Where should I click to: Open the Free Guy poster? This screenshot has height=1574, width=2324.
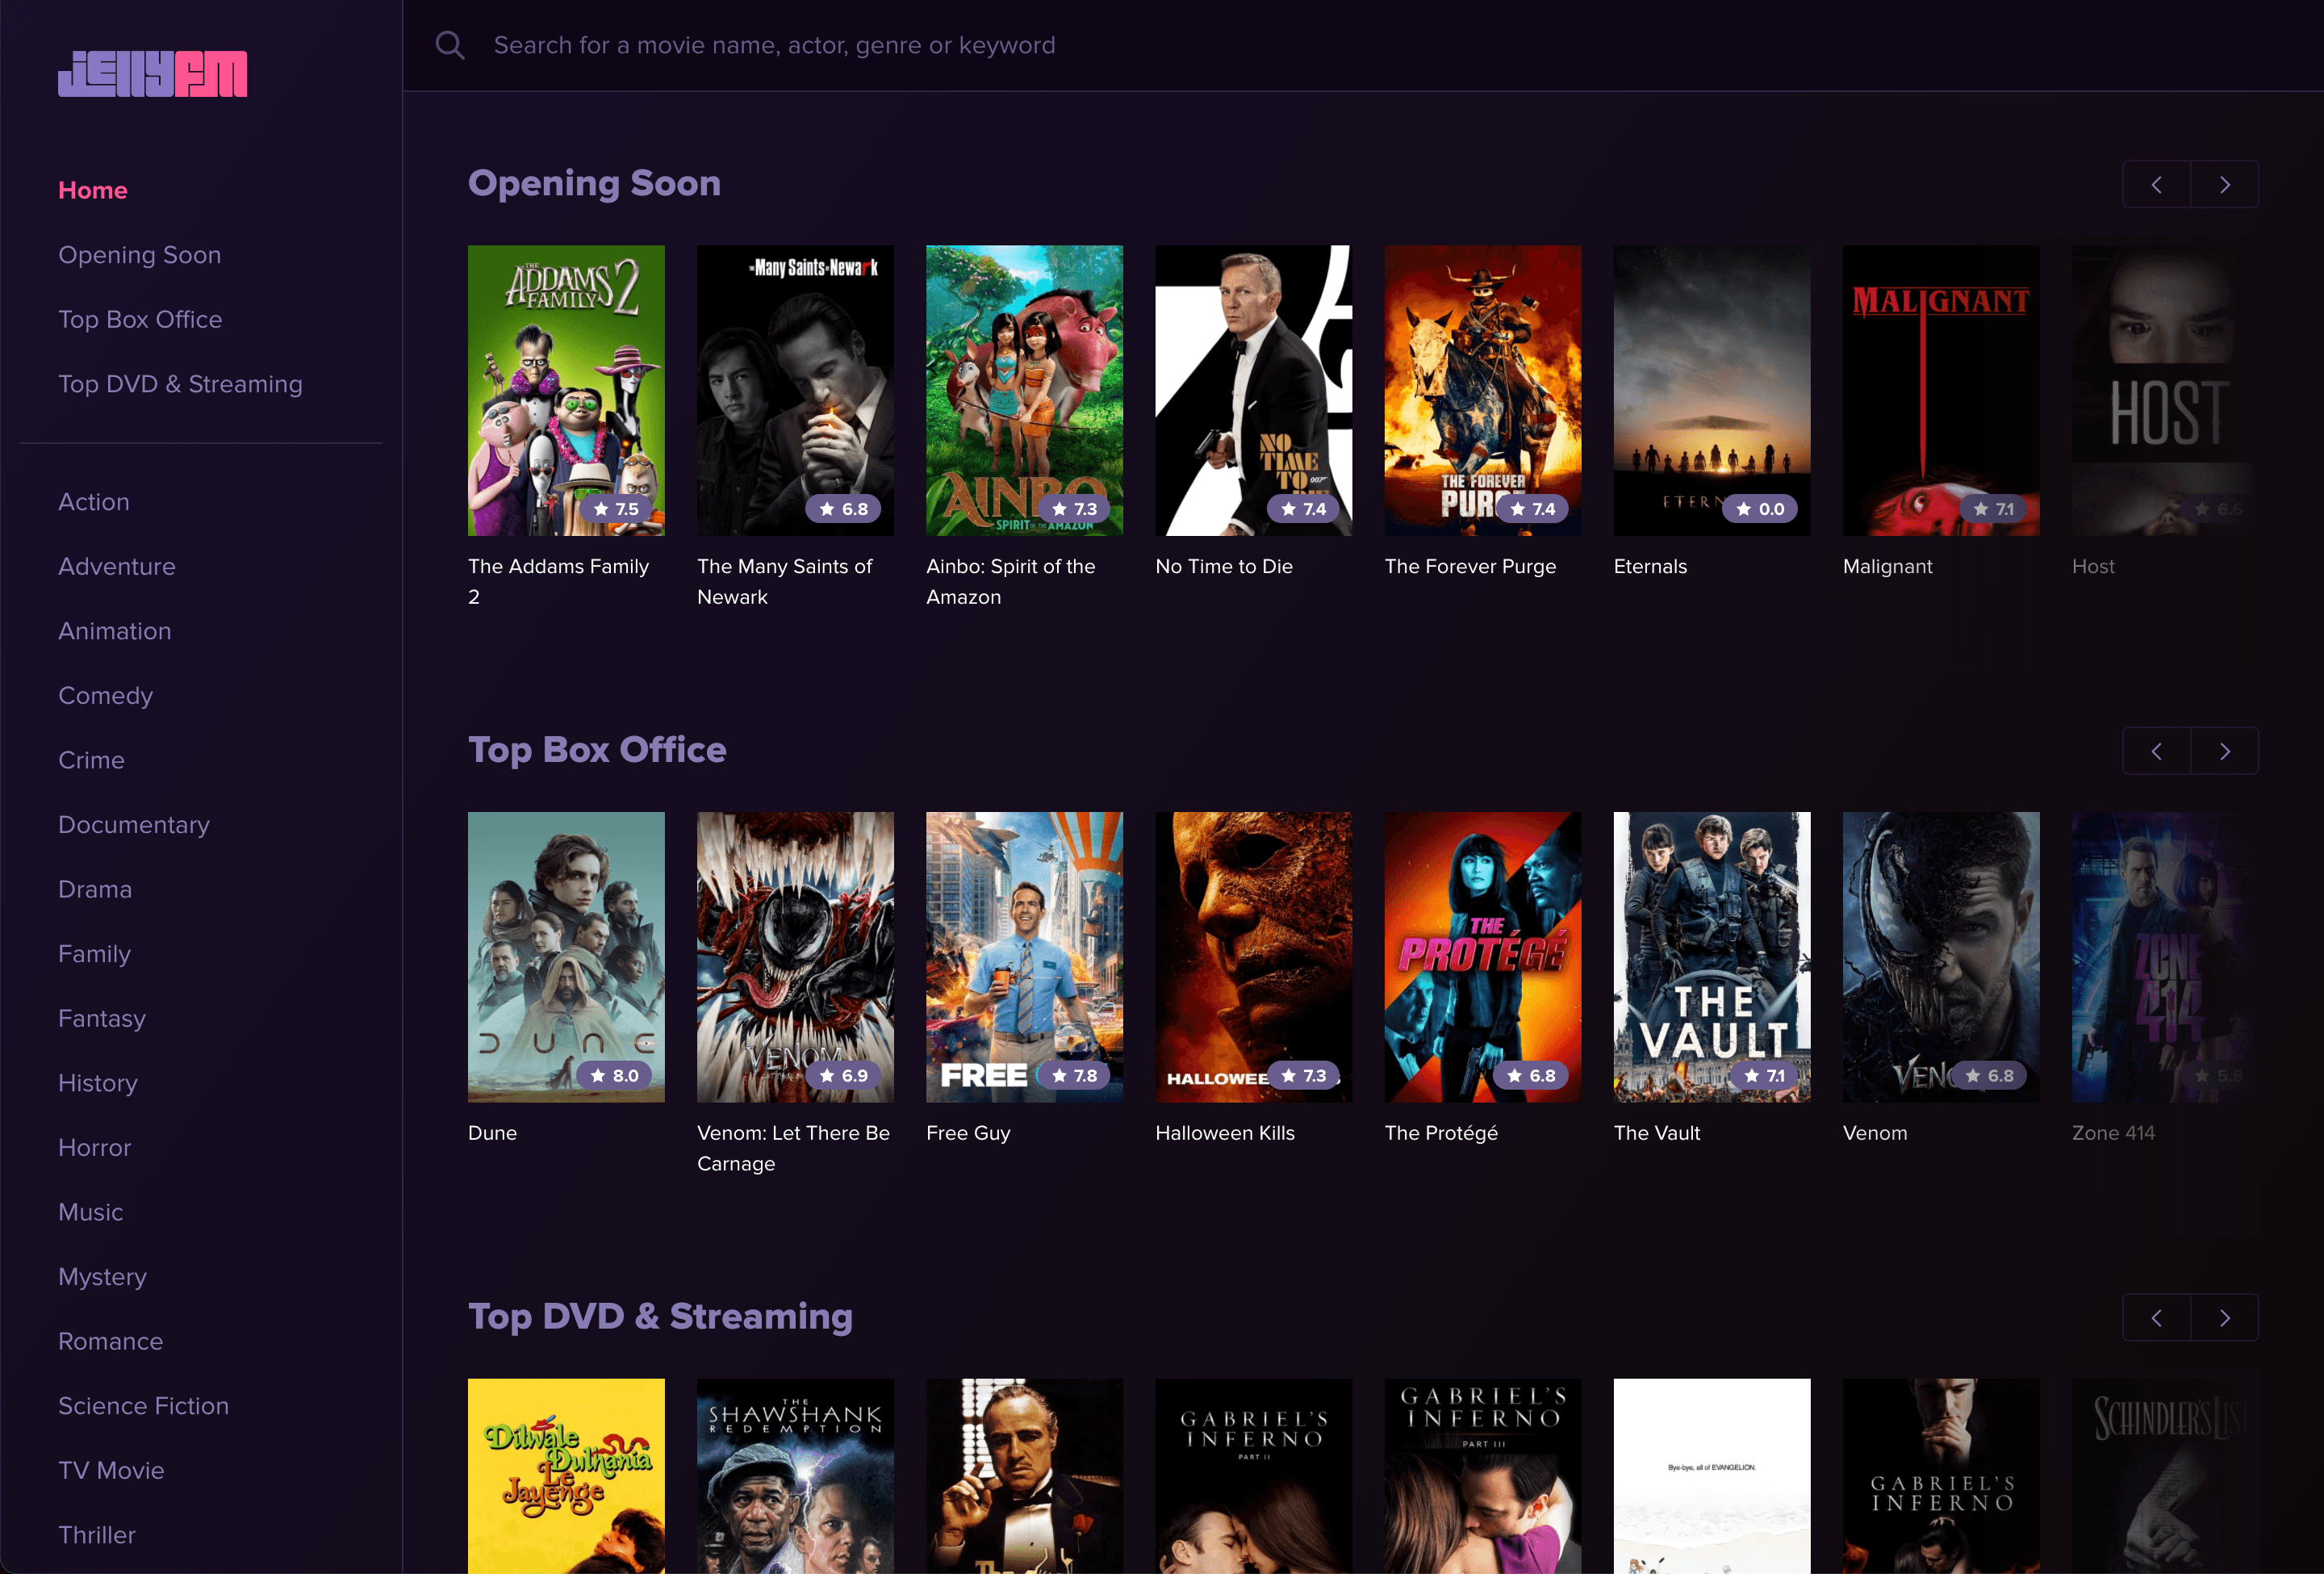click(1024, 957)
